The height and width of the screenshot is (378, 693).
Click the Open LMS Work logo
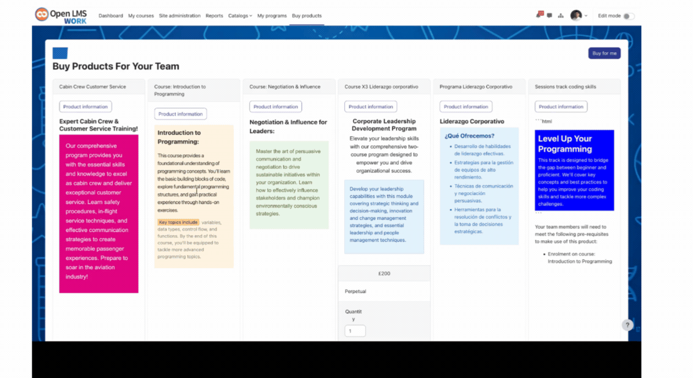[61, 15]
